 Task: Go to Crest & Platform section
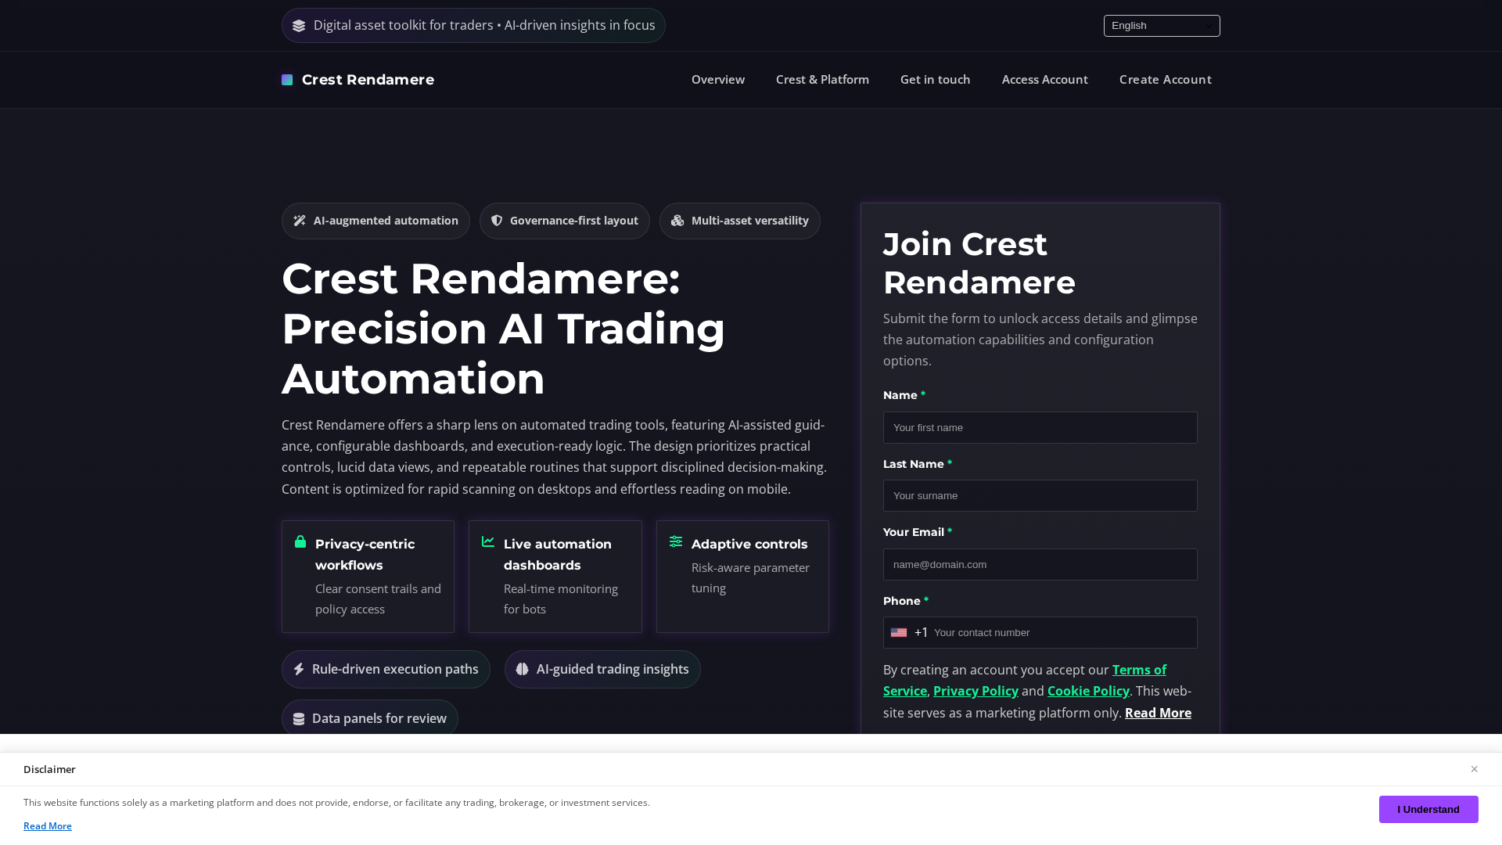click(822, 80)
